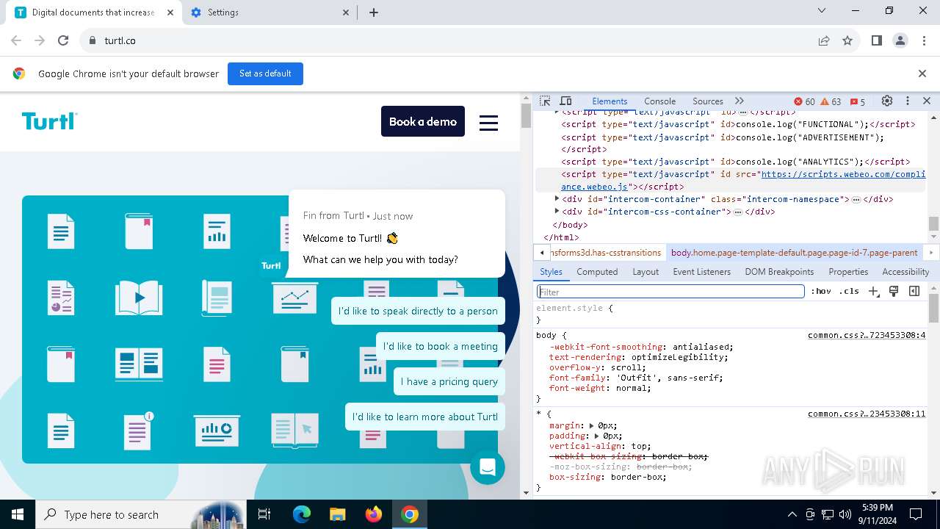Screen dimensions: 940x529
Task: Add new style rule plus icon
Action: click(873, 292)
